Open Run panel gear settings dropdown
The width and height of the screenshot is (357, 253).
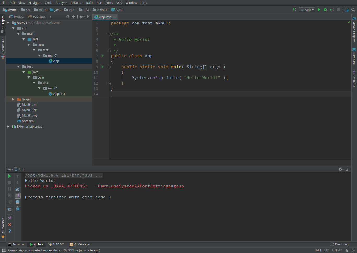(x=341, y=169)
